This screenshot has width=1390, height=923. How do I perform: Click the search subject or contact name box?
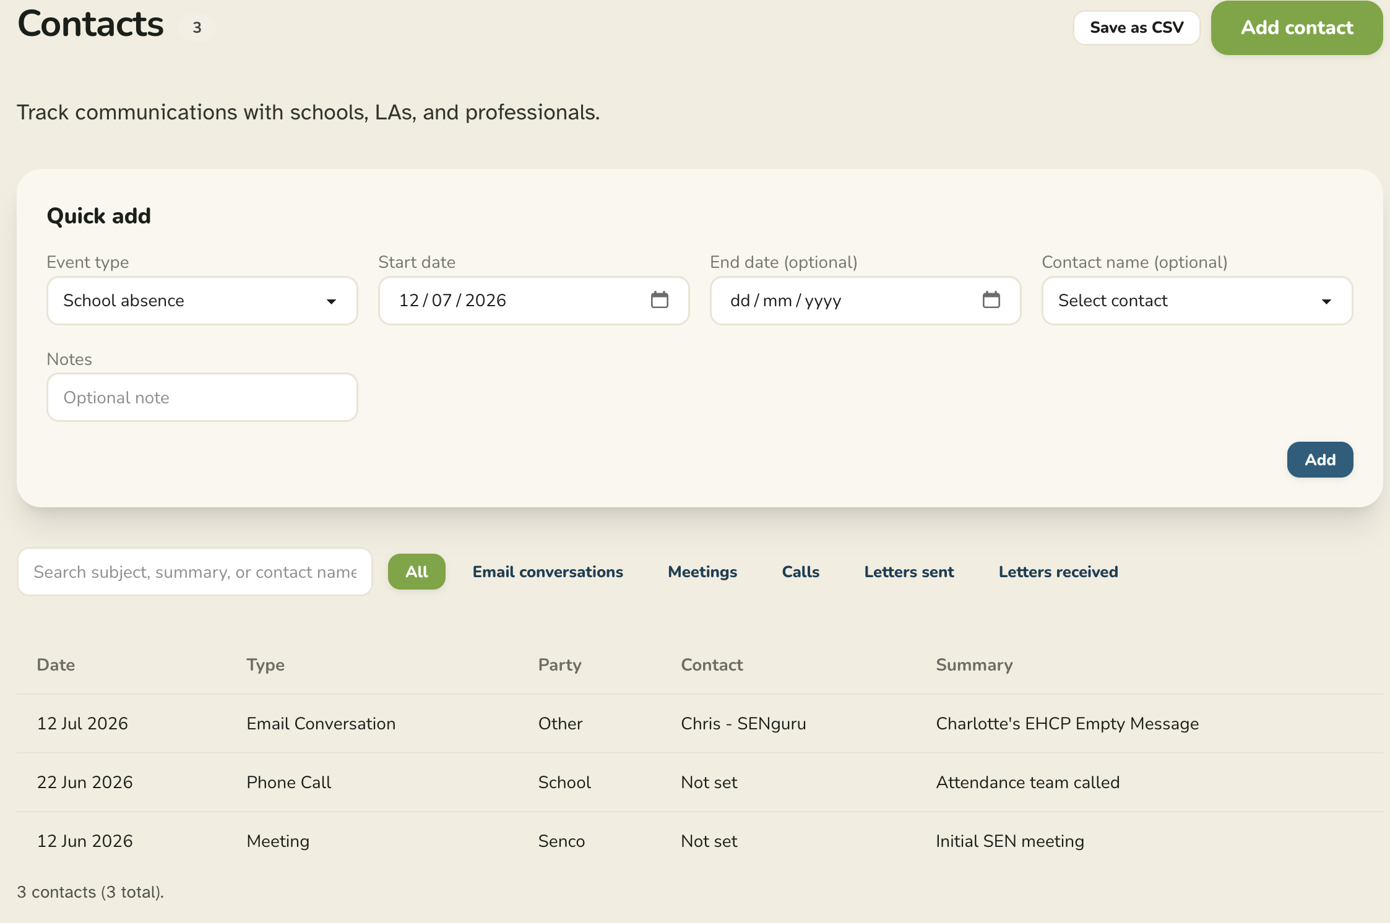click(195, 572)
